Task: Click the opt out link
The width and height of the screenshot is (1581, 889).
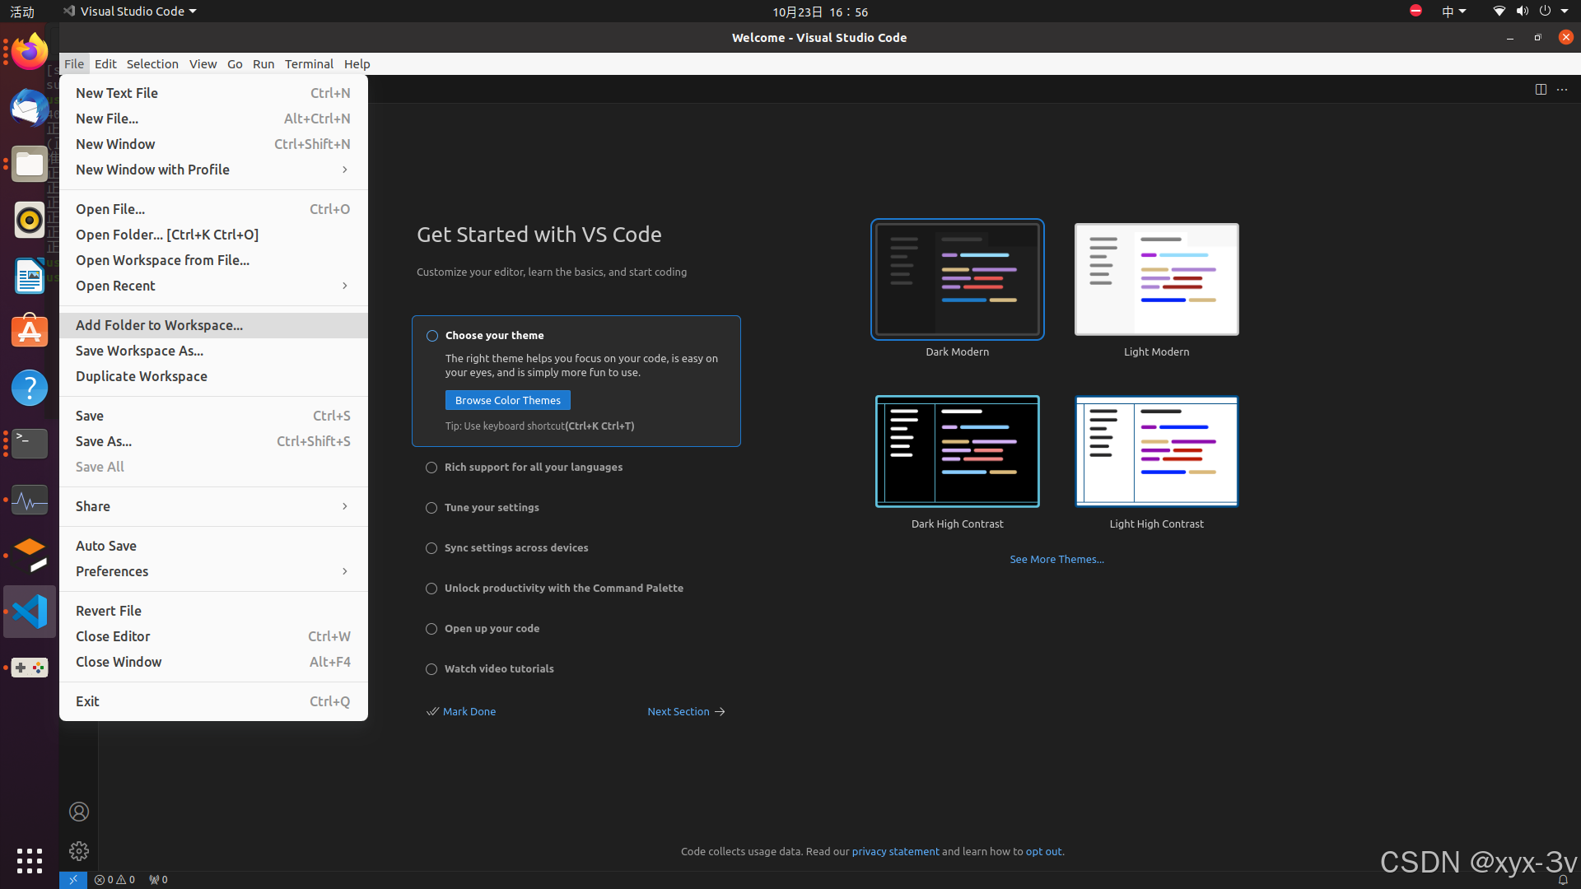Action: tap(1043, 852)
